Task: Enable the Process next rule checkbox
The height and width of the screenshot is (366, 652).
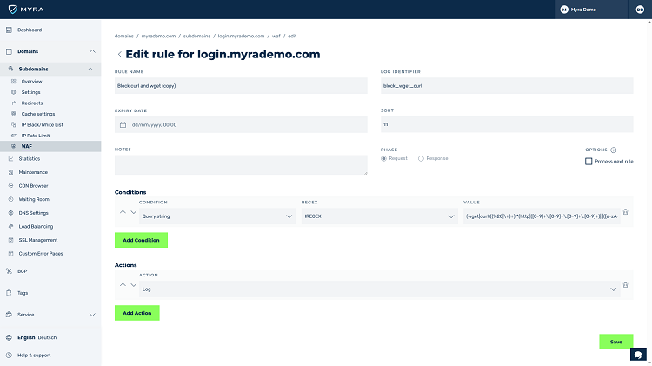Action: [589, 162]
